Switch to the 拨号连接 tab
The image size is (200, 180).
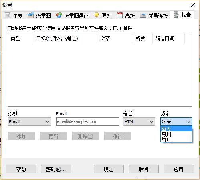[154, 16]
